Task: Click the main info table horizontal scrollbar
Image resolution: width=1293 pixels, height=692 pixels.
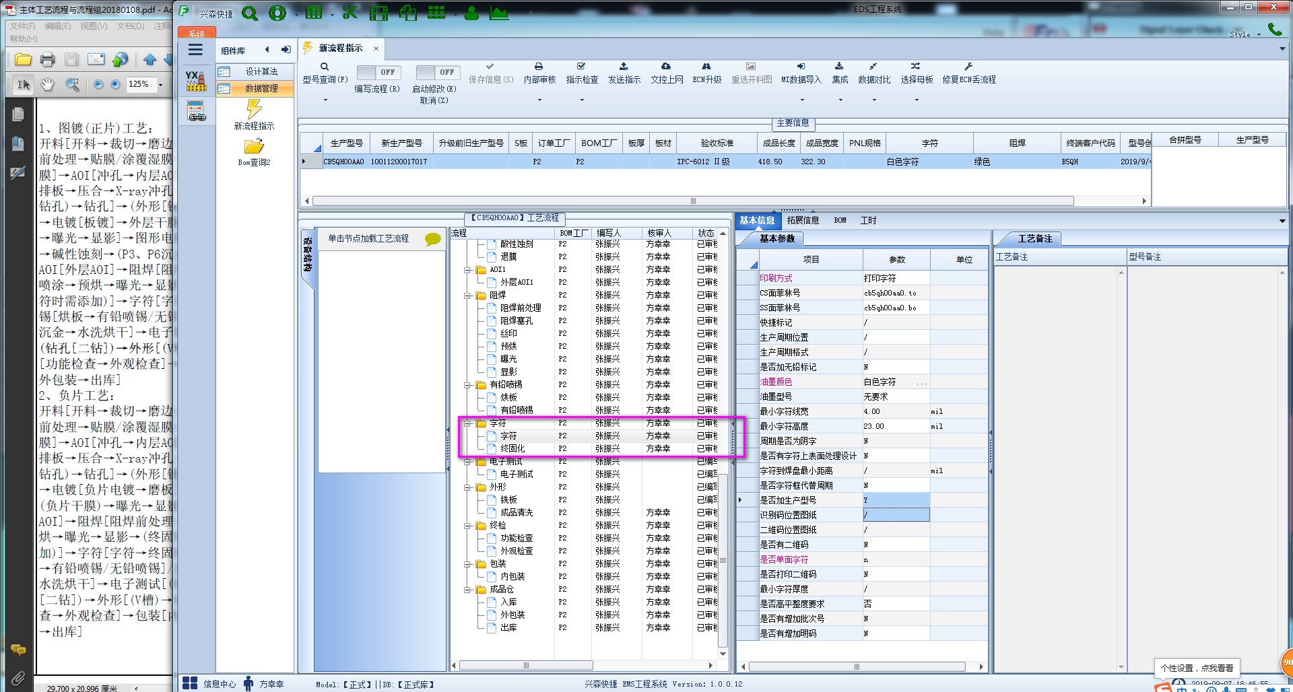Action: click(693, 201)
